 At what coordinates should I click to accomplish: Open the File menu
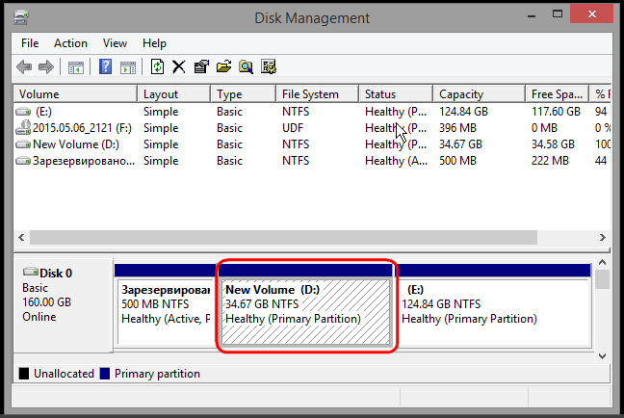coord(30,43)
